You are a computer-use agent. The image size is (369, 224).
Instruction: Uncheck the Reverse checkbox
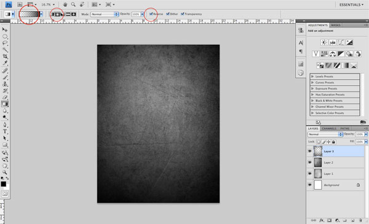coord(151,14)
